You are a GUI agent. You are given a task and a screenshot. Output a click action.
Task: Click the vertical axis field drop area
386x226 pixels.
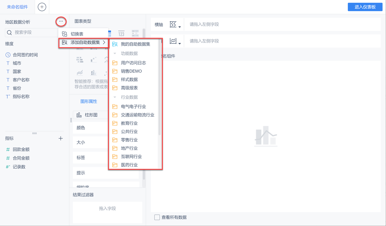click(x=283, y=41)
